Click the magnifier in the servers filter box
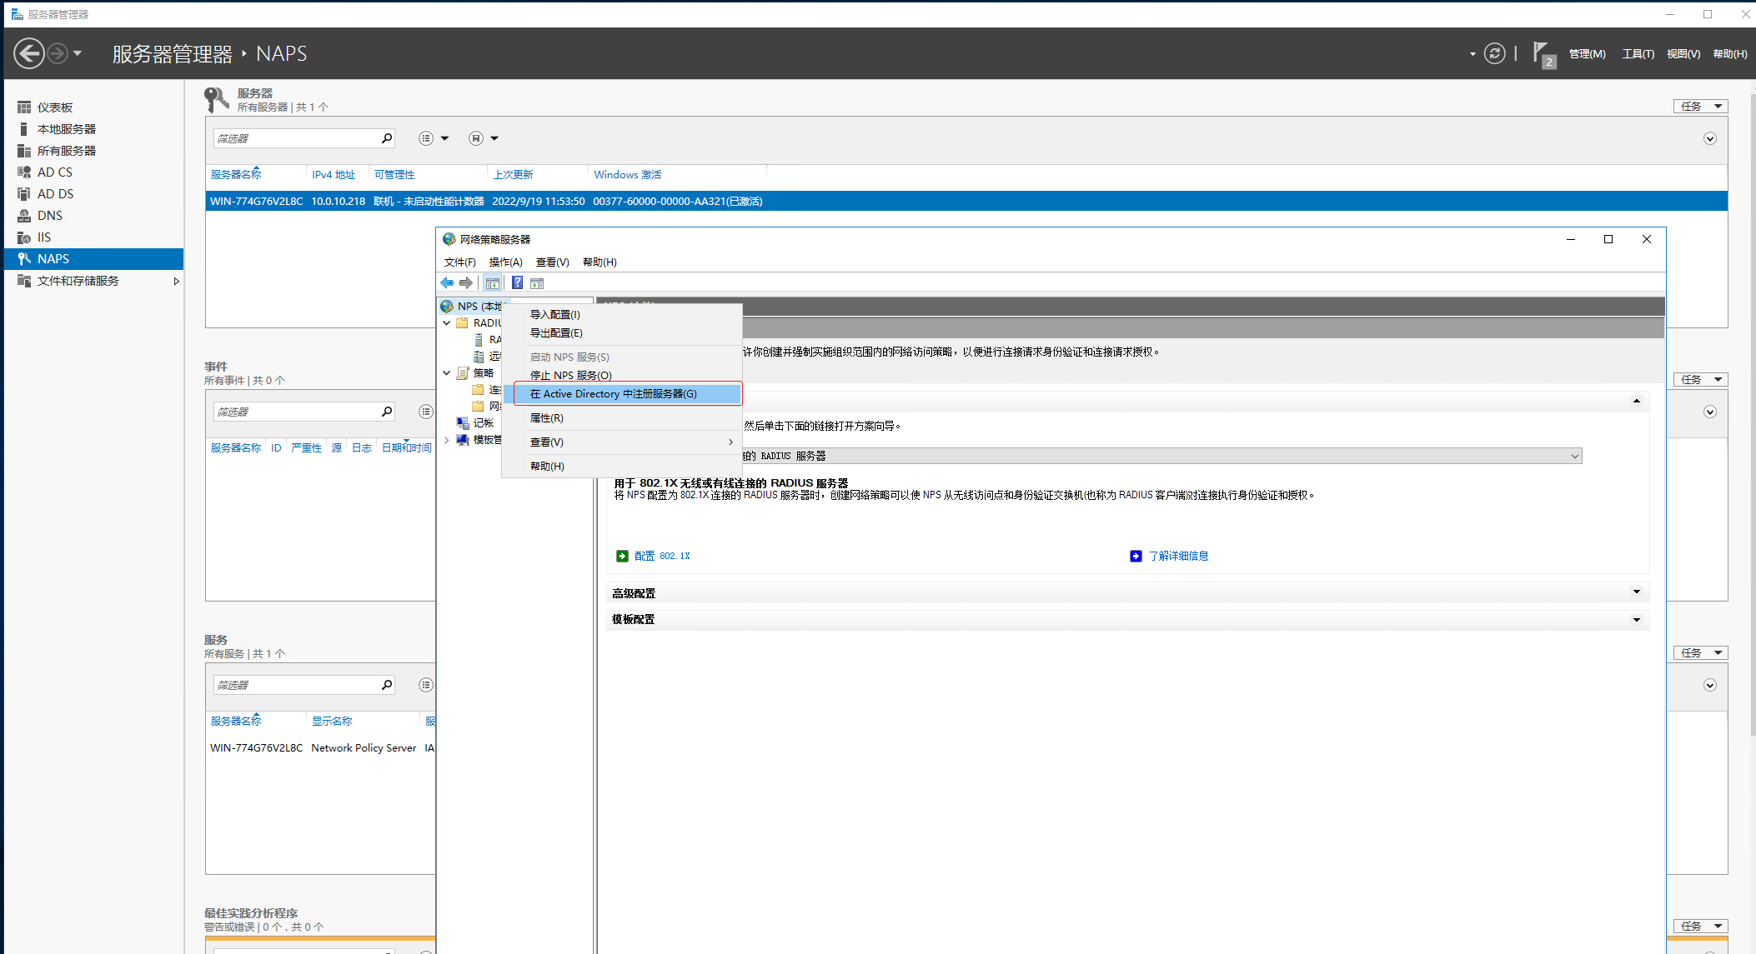 (x=387, y=138)
